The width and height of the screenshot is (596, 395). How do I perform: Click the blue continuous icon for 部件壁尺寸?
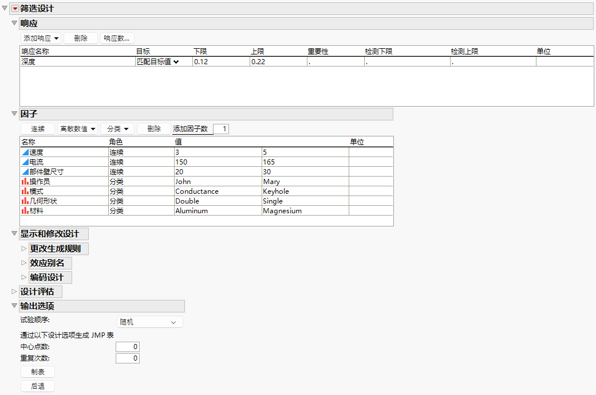click(25, 171)
